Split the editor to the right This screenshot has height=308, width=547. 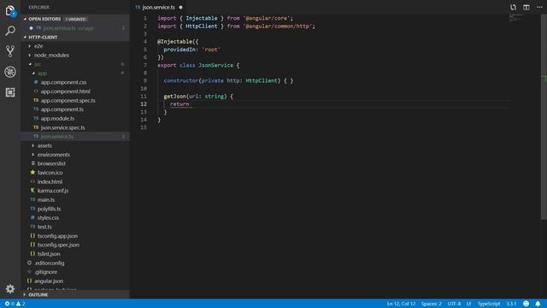click(526, 7)
